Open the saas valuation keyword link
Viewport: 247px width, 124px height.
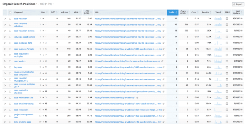point(21,19)
